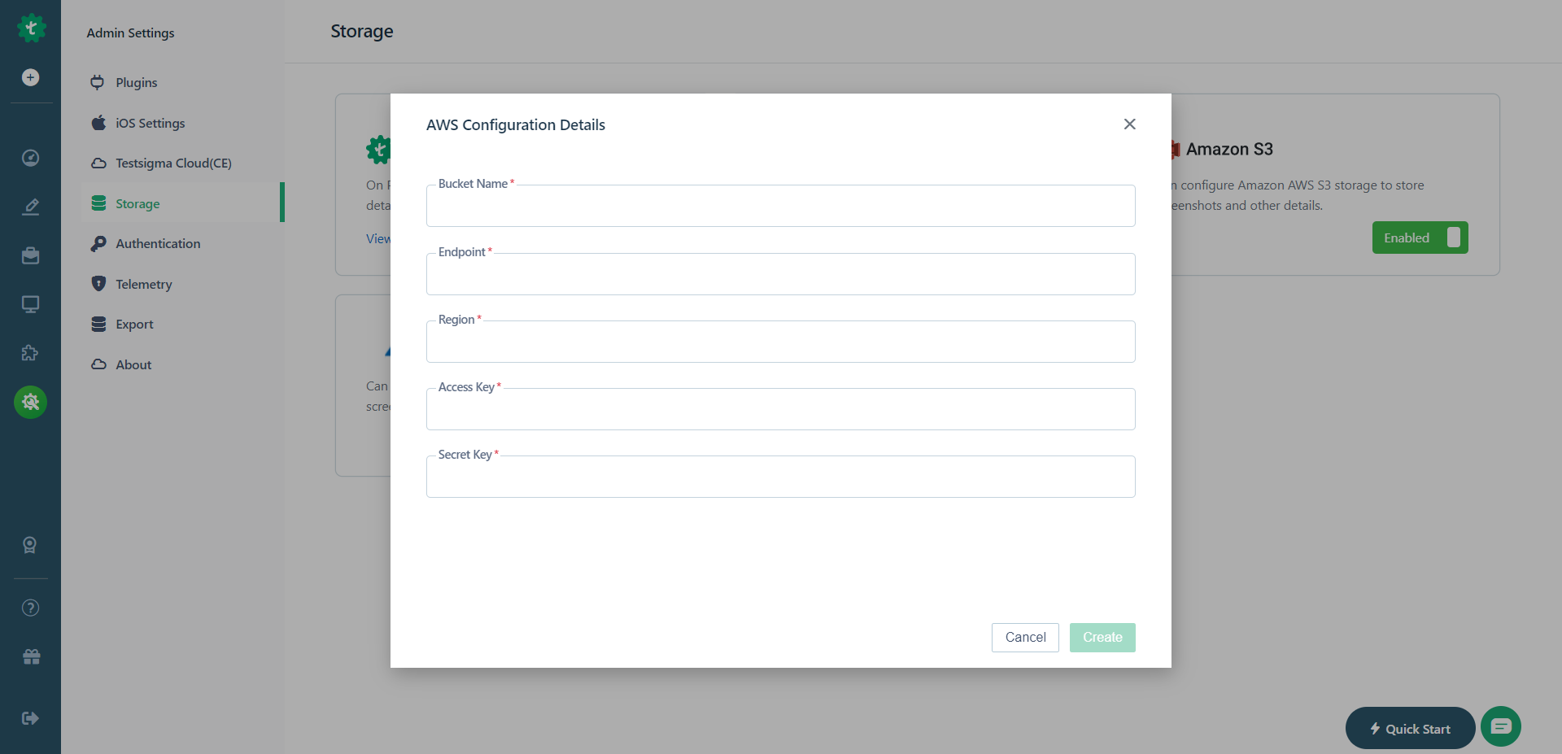Click the Storage page heading
The width and height of the screenshot is (1562, 754).
pos(362,31)
